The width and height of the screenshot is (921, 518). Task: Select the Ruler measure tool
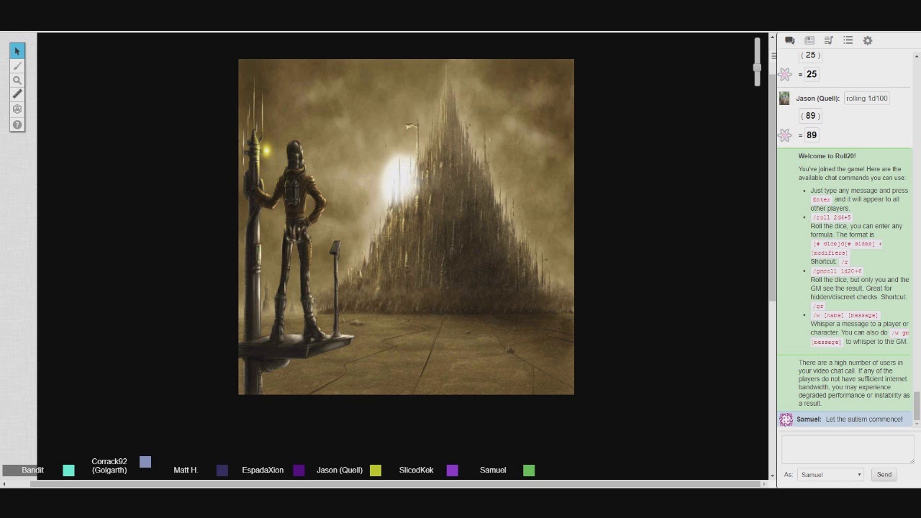[17, 94]
